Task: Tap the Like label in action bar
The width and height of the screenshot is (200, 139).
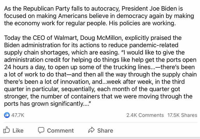Action: click(x=18, y=131)
